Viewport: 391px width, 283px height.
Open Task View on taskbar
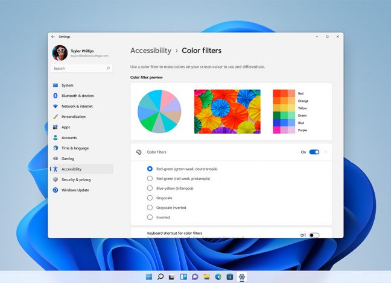171,277
